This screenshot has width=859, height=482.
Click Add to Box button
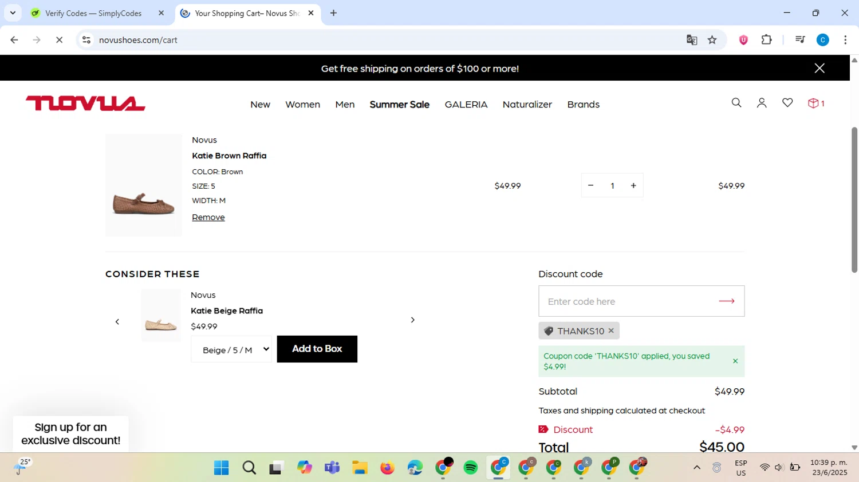317,349
